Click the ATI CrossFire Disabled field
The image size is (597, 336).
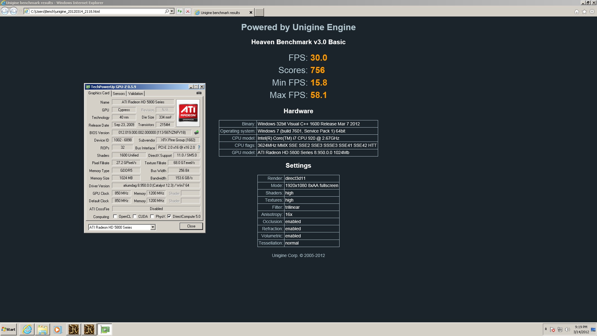click(156, 209)
